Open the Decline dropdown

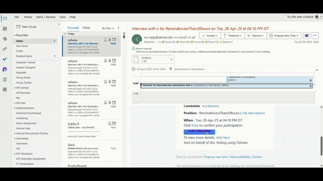[256, 35]
